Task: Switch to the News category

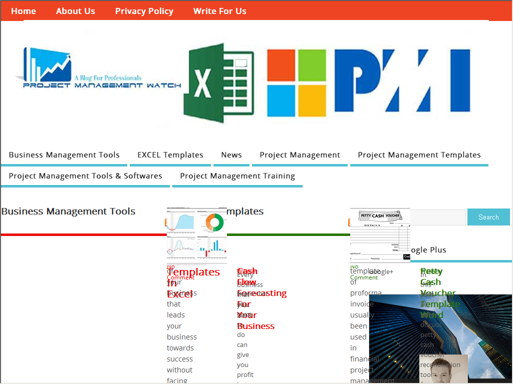Action: tap(231, 155)
